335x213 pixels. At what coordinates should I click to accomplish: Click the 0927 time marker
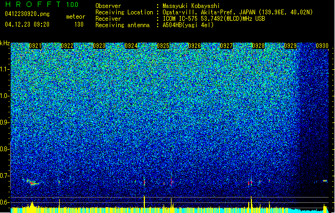click(226, 46)
